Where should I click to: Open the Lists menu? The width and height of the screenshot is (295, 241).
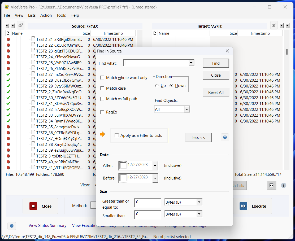click(32, 15)
